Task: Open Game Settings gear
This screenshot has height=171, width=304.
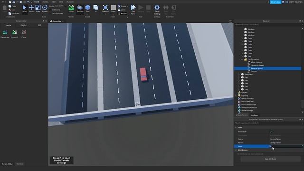Action: tap(157, 9)
